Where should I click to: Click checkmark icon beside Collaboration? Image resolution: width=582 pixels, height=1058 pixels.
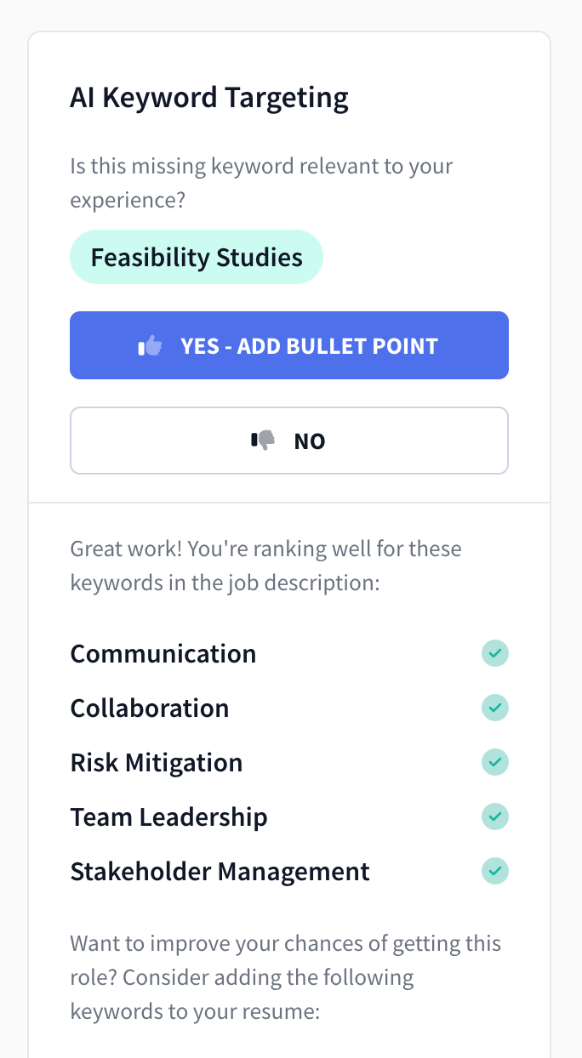[495, 708]
